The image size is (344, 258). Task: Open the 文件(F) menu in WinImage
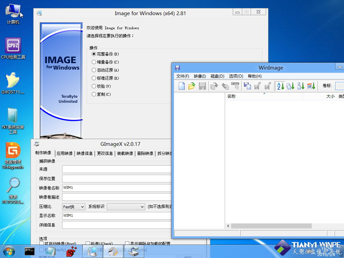(182, 76)
